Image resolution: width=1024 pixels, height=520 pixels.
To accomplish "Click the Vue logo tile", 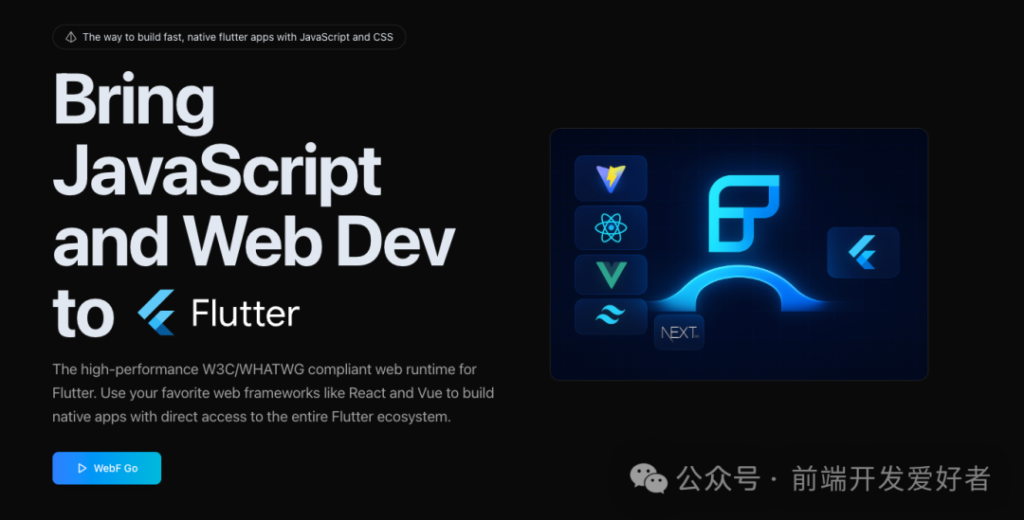I will [x=611, y=275].
